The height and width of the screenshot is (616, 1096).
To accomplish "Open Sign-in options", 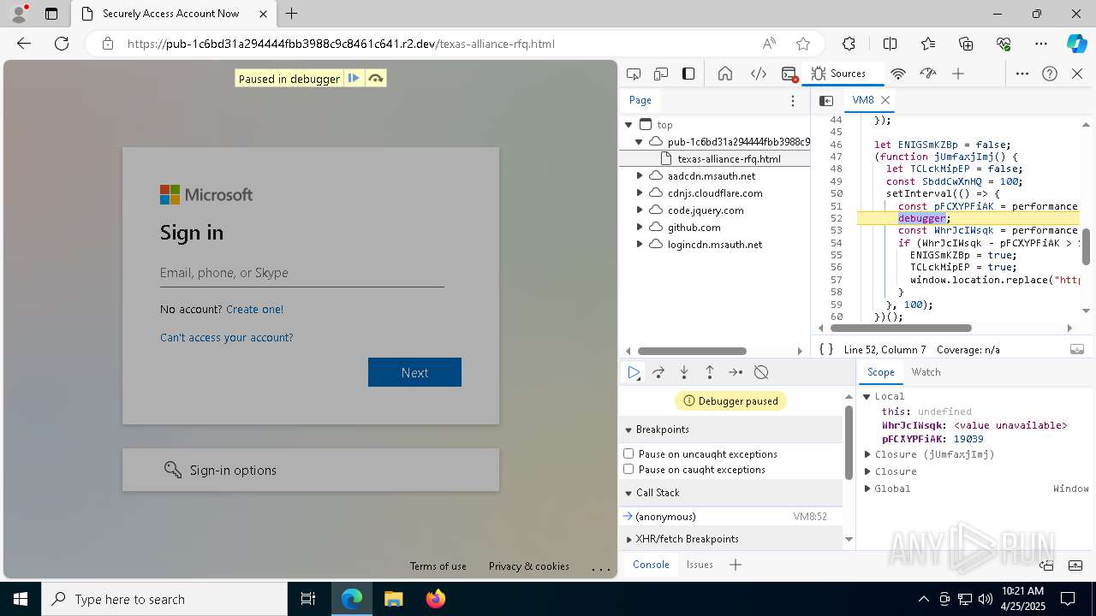I will click(x=311, y=470).
